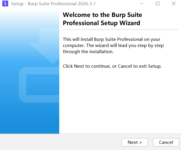
Task: Click the 'Click Next to continue' instruction text
Action: [112, 66]
